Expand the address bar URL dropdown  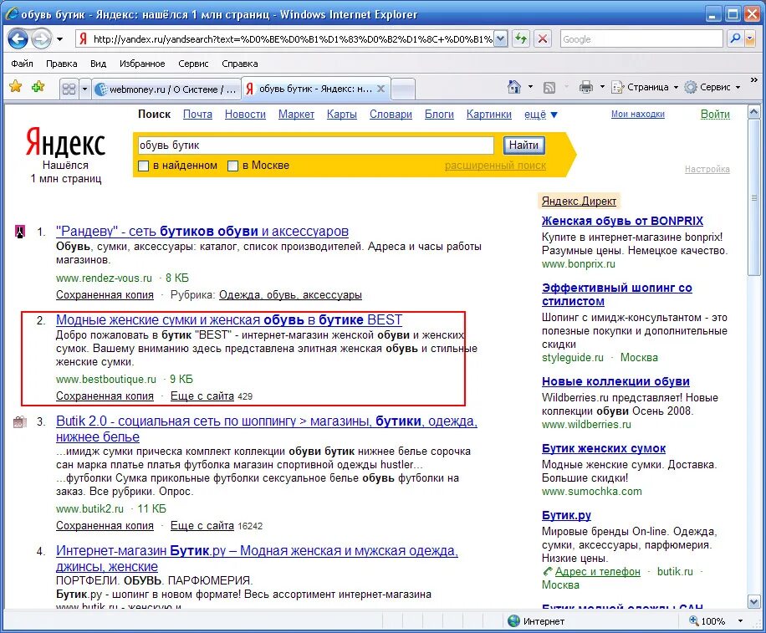[500, 39]
